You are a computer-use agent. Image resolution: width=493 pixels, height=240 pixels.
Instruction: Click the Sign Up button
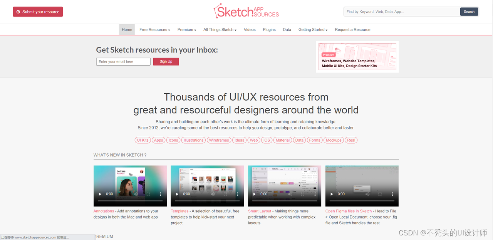tap(166, 61)
